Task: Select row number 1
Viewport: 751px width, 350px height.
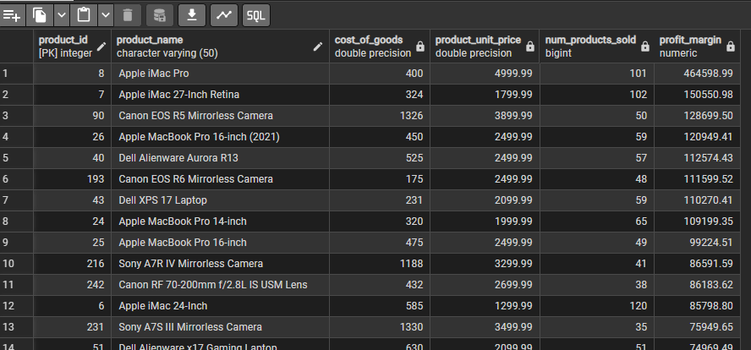Action: click(16, 74)
